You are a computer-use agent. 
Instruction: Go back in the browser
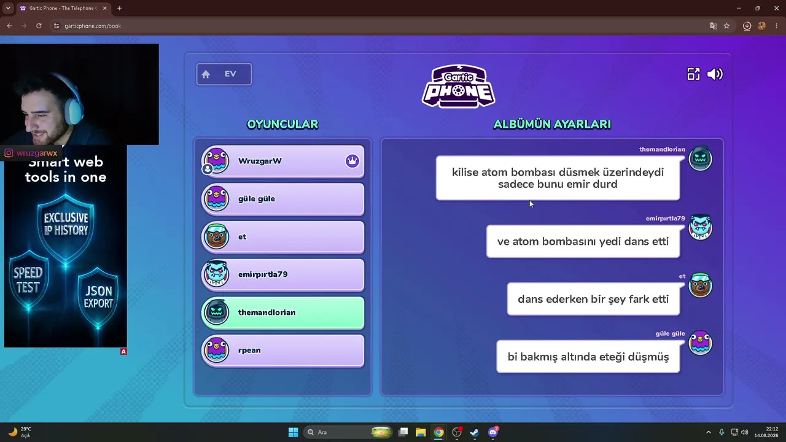point(9,26)
